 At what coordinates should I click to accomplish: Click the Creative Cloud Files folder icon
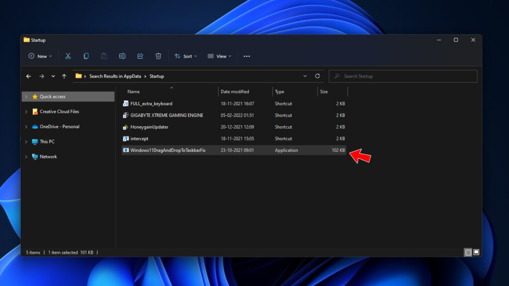coord(35,112)
